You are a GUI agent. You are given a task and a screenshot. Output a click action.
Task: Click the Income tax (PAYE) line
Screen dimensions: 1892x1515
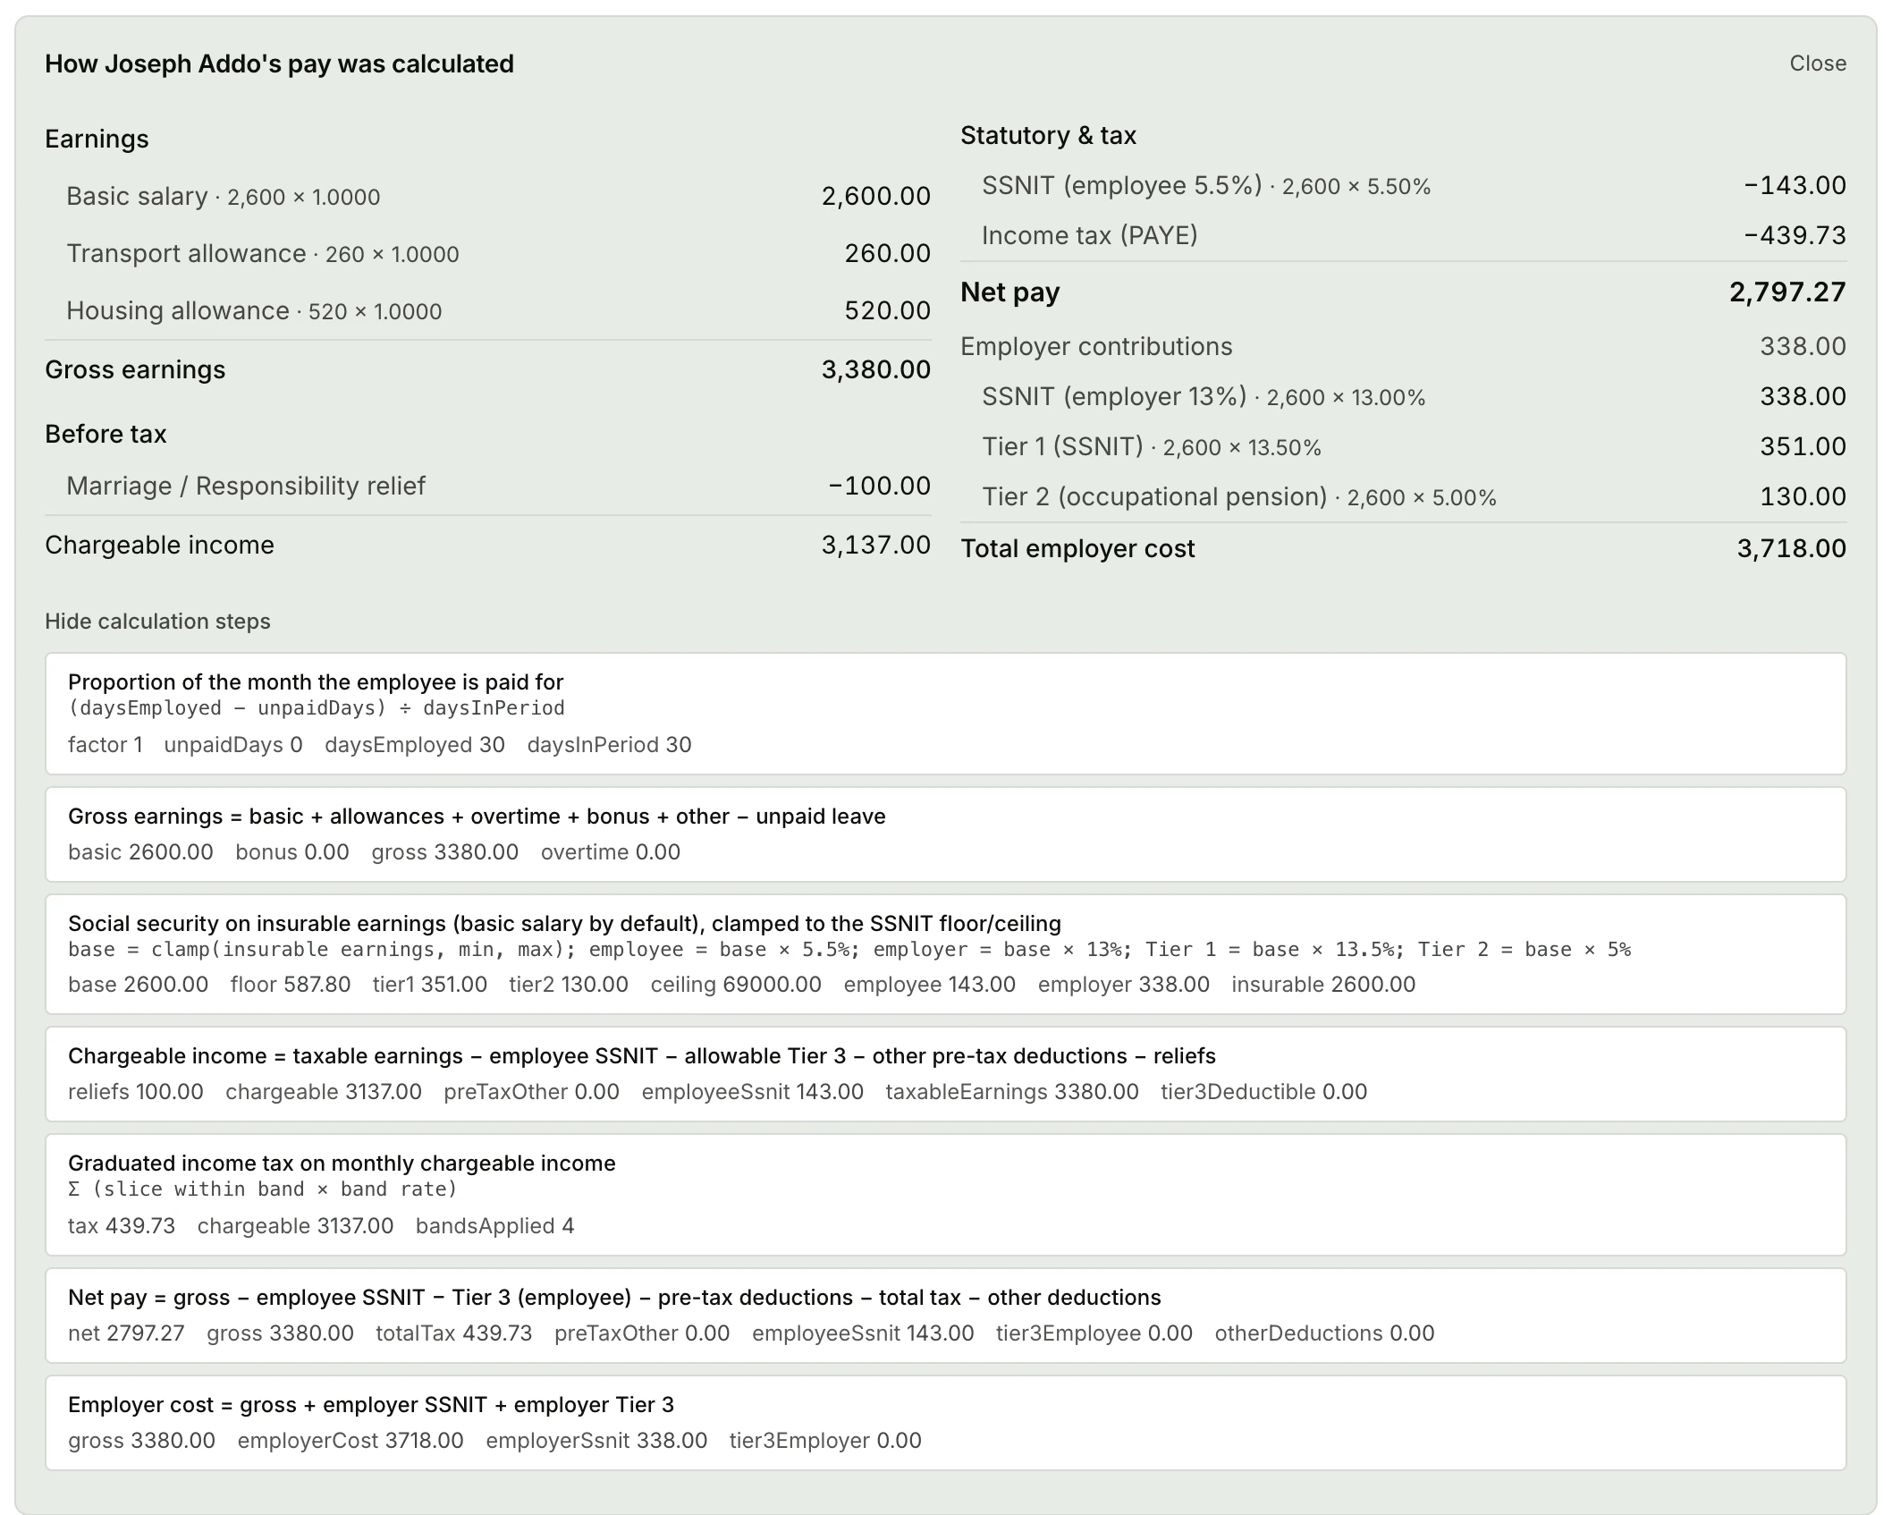(1404, 235)
